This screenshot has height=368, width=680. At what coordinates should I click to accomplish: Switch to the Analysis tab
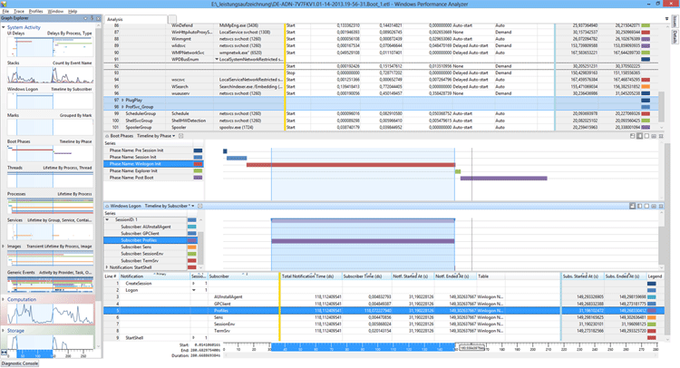(x=115, y=18)
